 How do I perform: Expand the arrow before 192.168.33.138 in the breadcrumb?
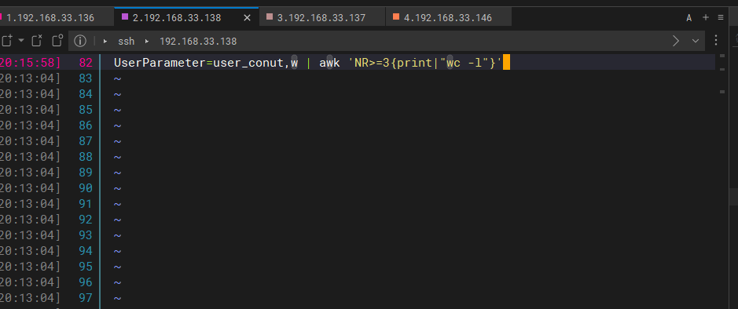tap(147, 42)
